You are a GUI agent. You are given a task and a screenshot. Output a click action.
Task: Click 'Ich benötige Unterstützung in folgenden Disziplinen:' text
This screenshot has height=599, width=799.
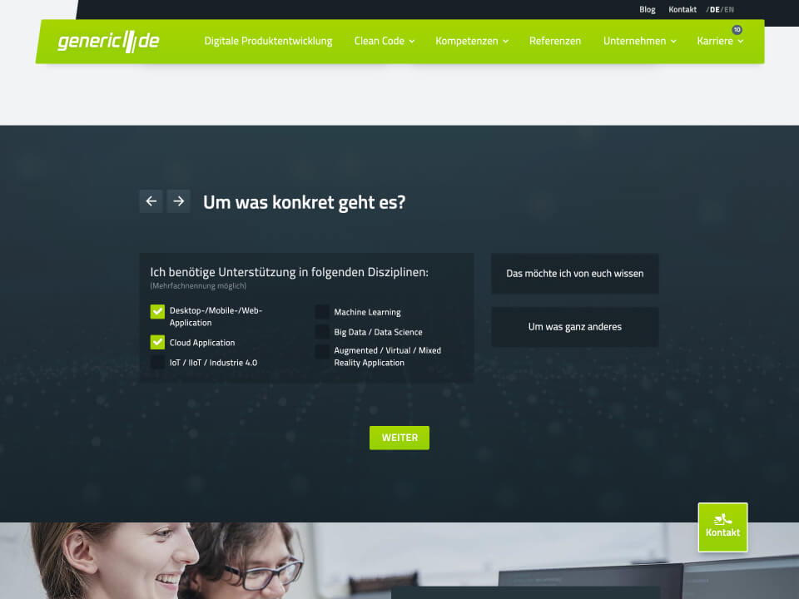tap(289, 272)
